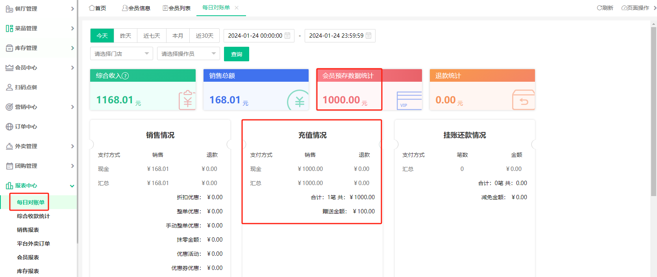Click the list icon on 会员列表 tab
657x277 pixels.
[165, 8]
